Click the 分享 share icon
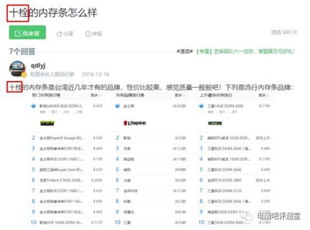 click(59, 34)
